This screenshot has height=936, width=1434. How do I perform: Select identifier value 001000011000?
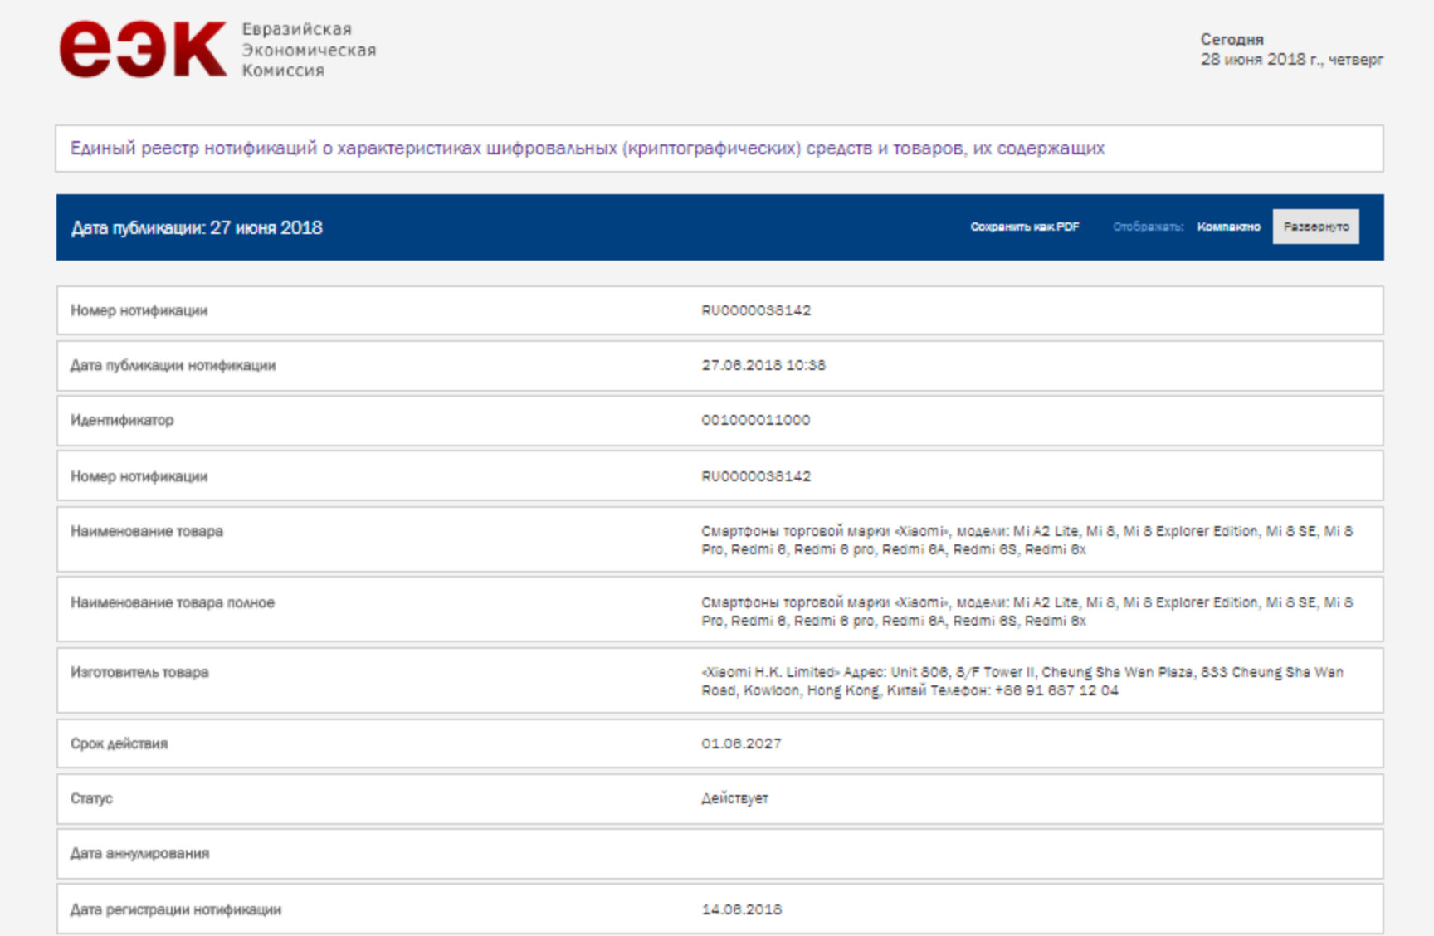tap(755, 420)
